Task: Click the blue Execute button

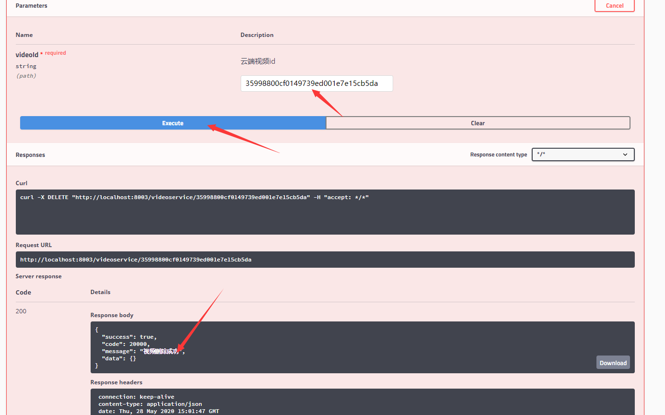Action: [x=173, y=123]
